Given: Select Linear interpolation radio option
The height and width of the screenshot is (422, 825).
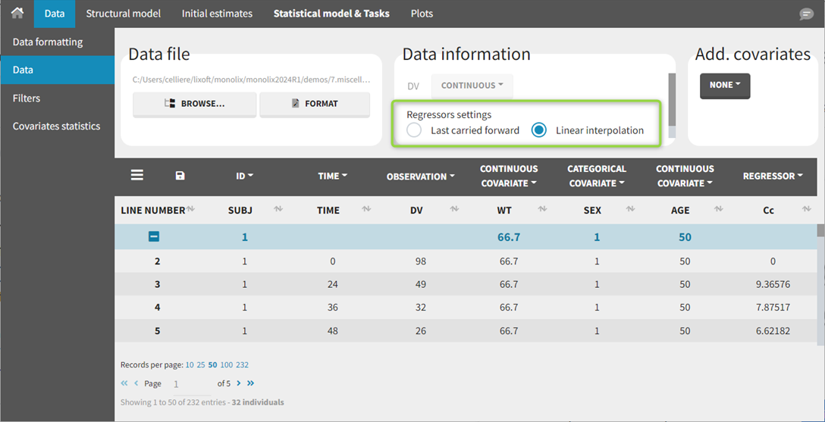Looking at the screenshot, I should click(x=538, y=130).
